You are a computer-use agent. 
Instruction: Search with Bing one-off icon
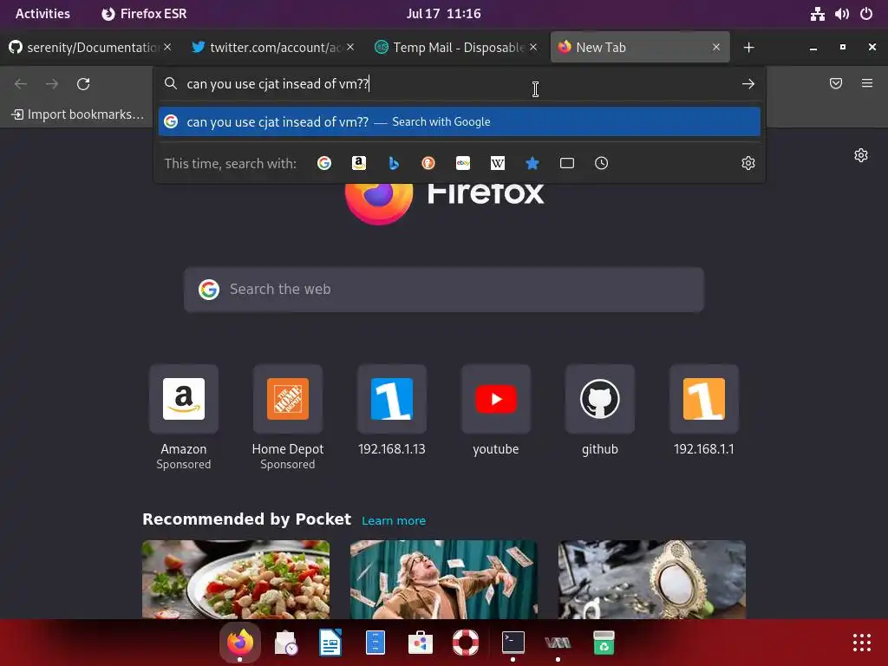394,163
